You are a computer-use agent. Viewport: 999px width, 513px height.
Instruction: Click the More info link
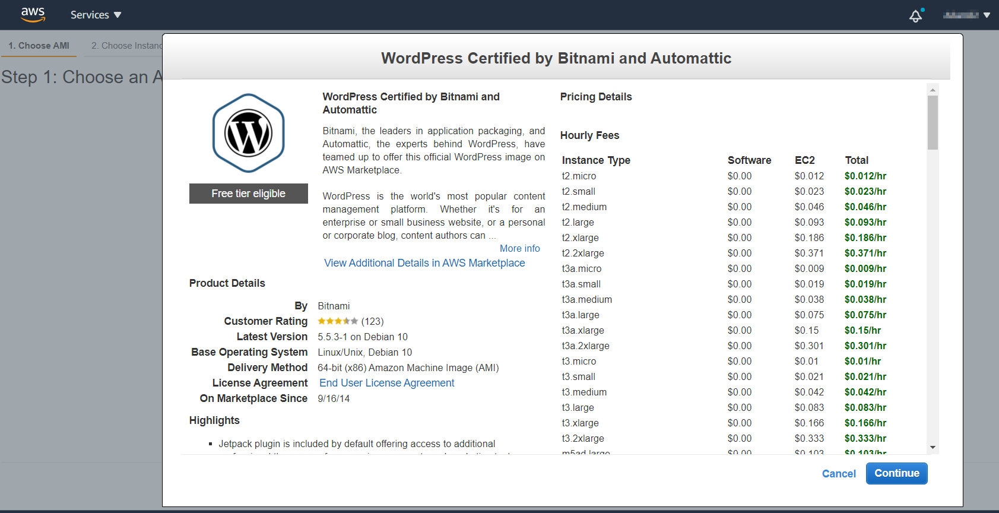(519, 248)
